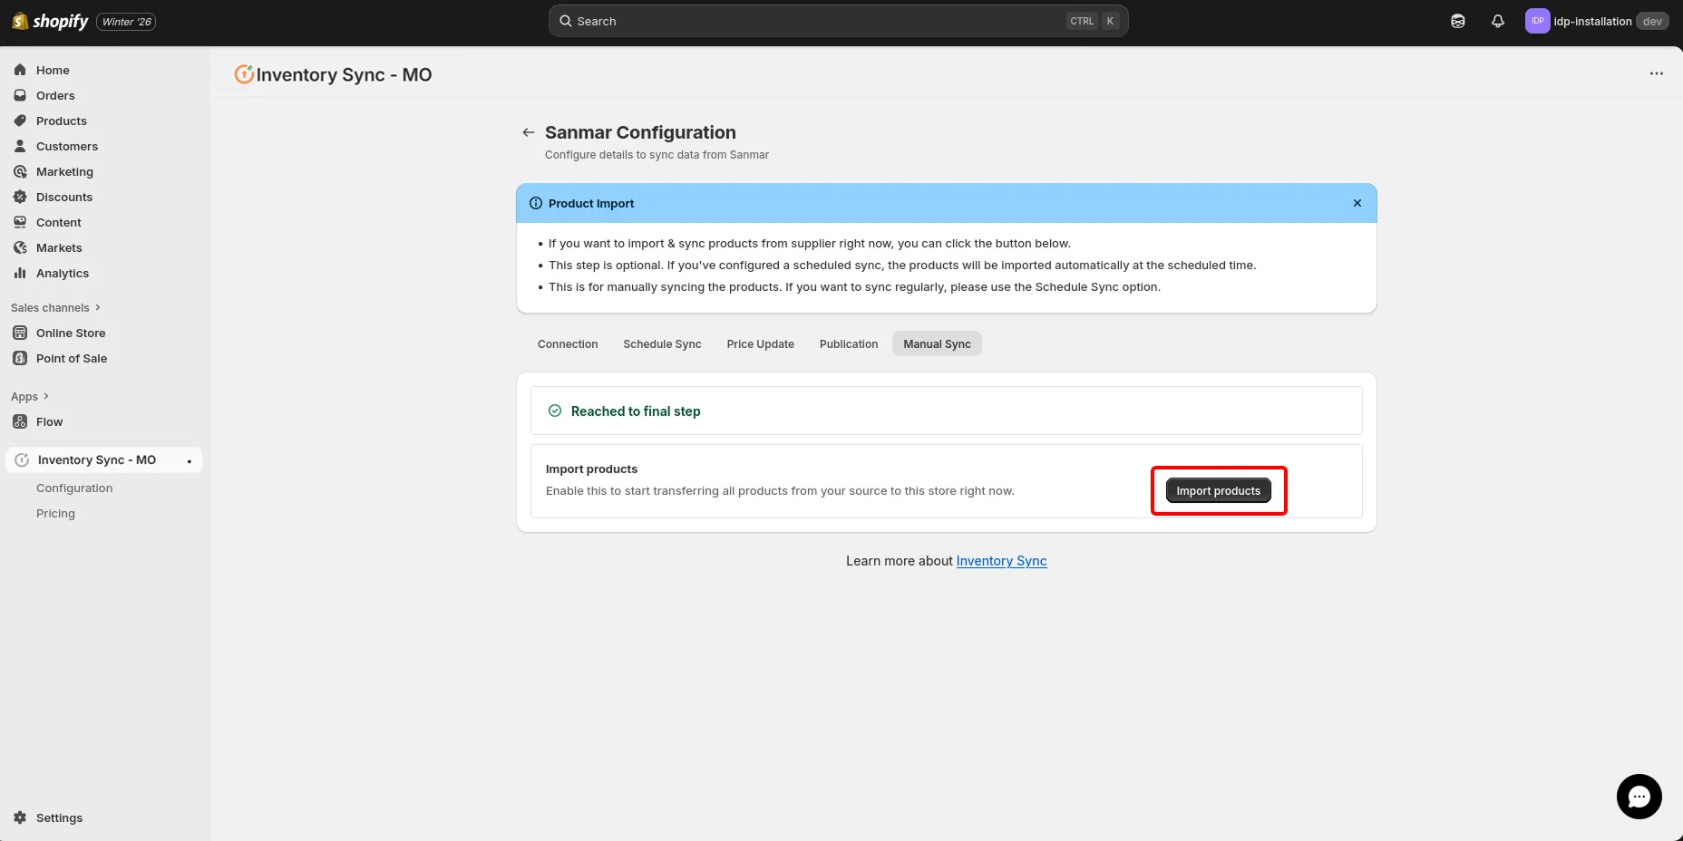This screenshot has height=841, width=1683.
Task: Open the Inventory Sync learn more link
Action: pyautogui.click(x=1001, y=561)
